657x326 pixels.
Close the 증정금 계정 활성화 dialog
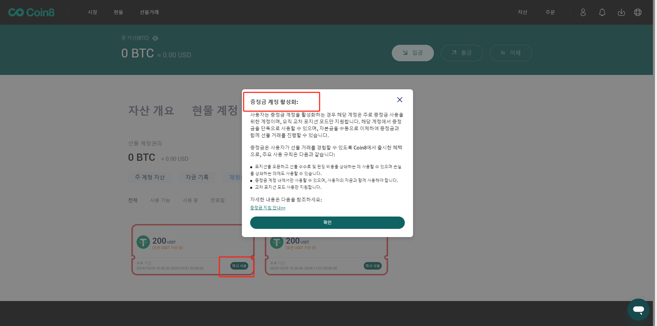click(x=399, y=100)
